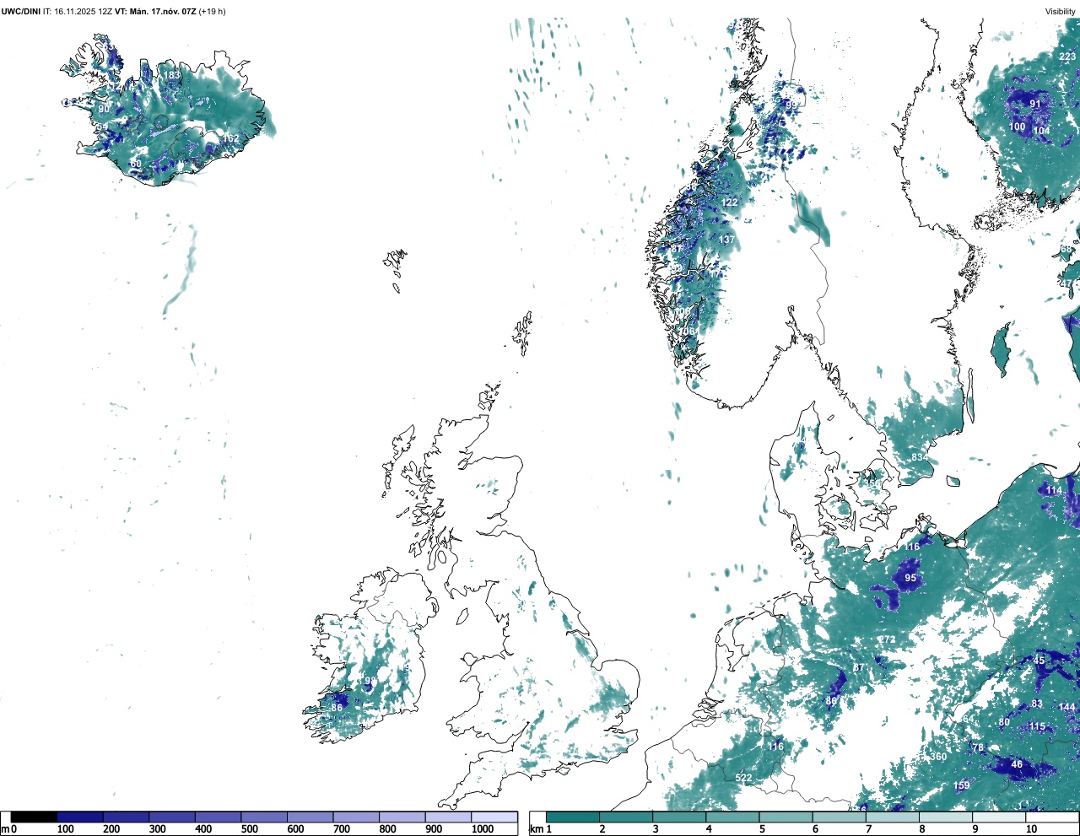Viewport: 1080px width, 836px height.
Task: Click the '159' value near the bottom right
Action: pos(961,785)
